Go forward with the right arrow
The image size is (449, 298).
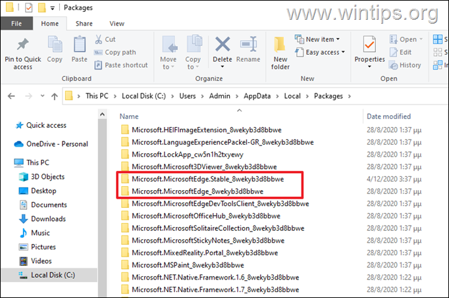pyautogui.click(x=28, y=96)
